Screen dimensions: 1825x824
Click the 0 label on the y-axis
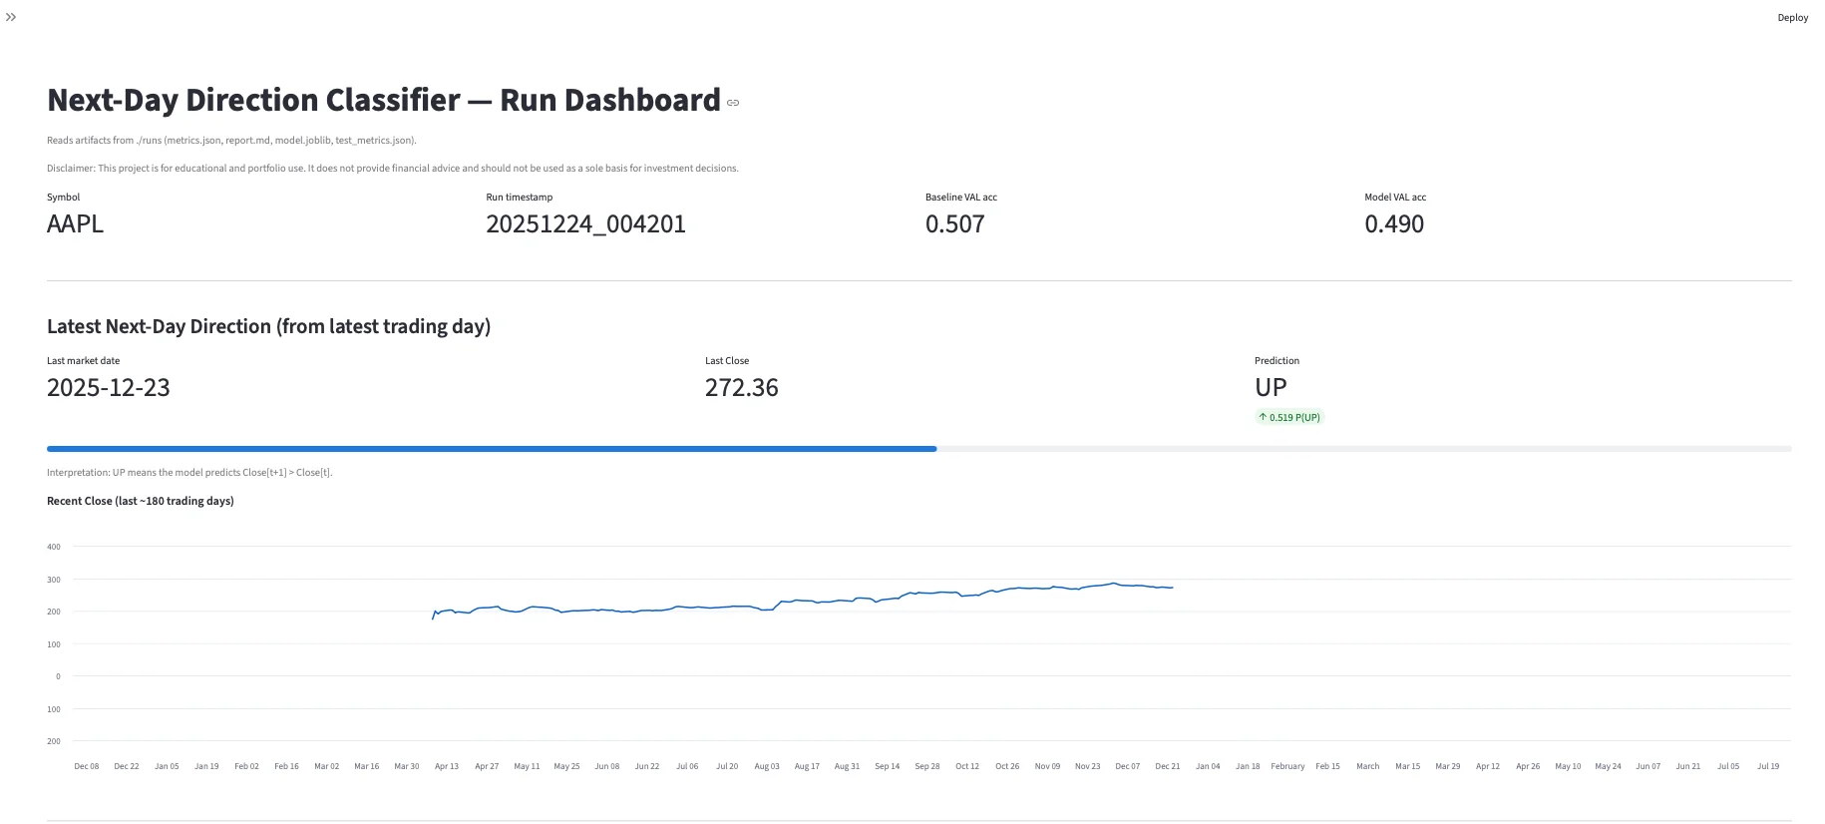(58, 676)
